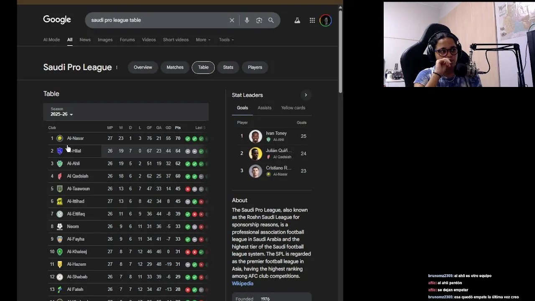
Task: Click the Al-Shabab club crest
Action: point(60,276)
